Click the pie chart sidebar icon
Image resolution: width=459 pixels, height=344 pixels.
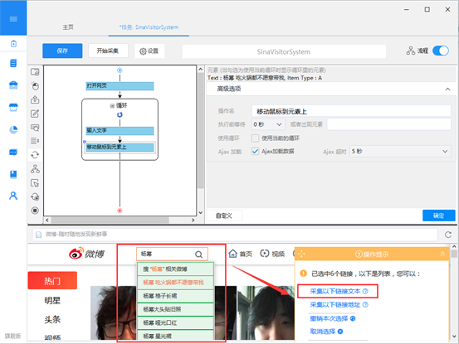coord(13,129)
